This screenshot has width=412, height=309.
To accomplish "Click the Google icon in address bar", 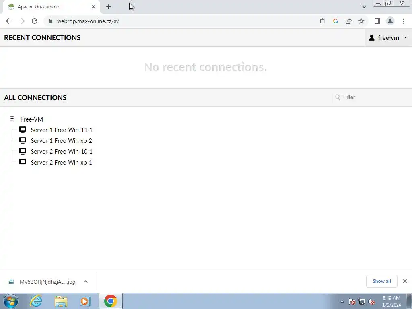I will 335,21.
